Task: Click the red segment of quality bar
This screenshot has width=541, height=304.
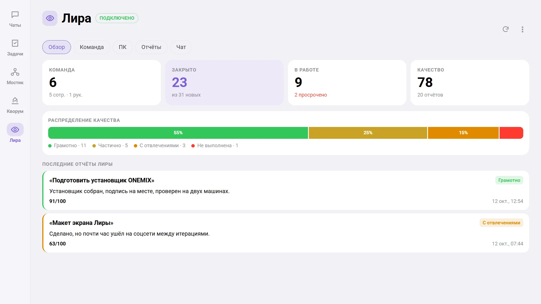Action: (x=511, y=133)
